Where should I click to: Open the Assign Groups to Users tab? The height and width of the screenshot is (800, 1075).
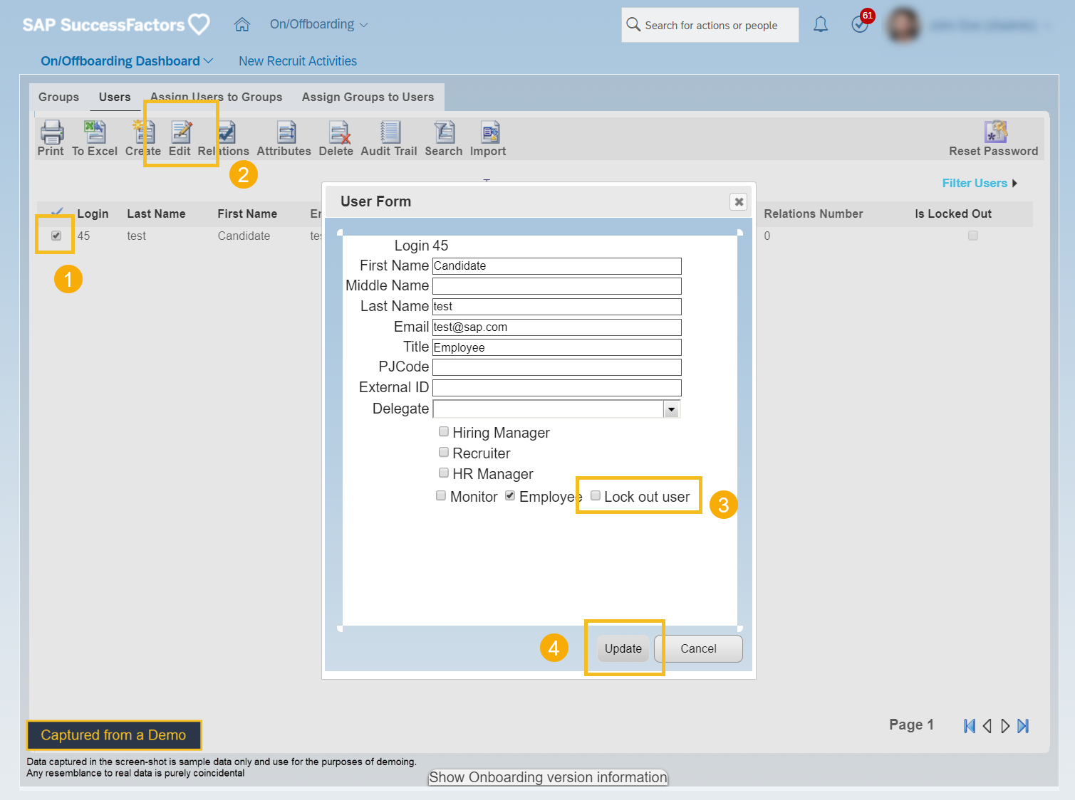(368, 98)
